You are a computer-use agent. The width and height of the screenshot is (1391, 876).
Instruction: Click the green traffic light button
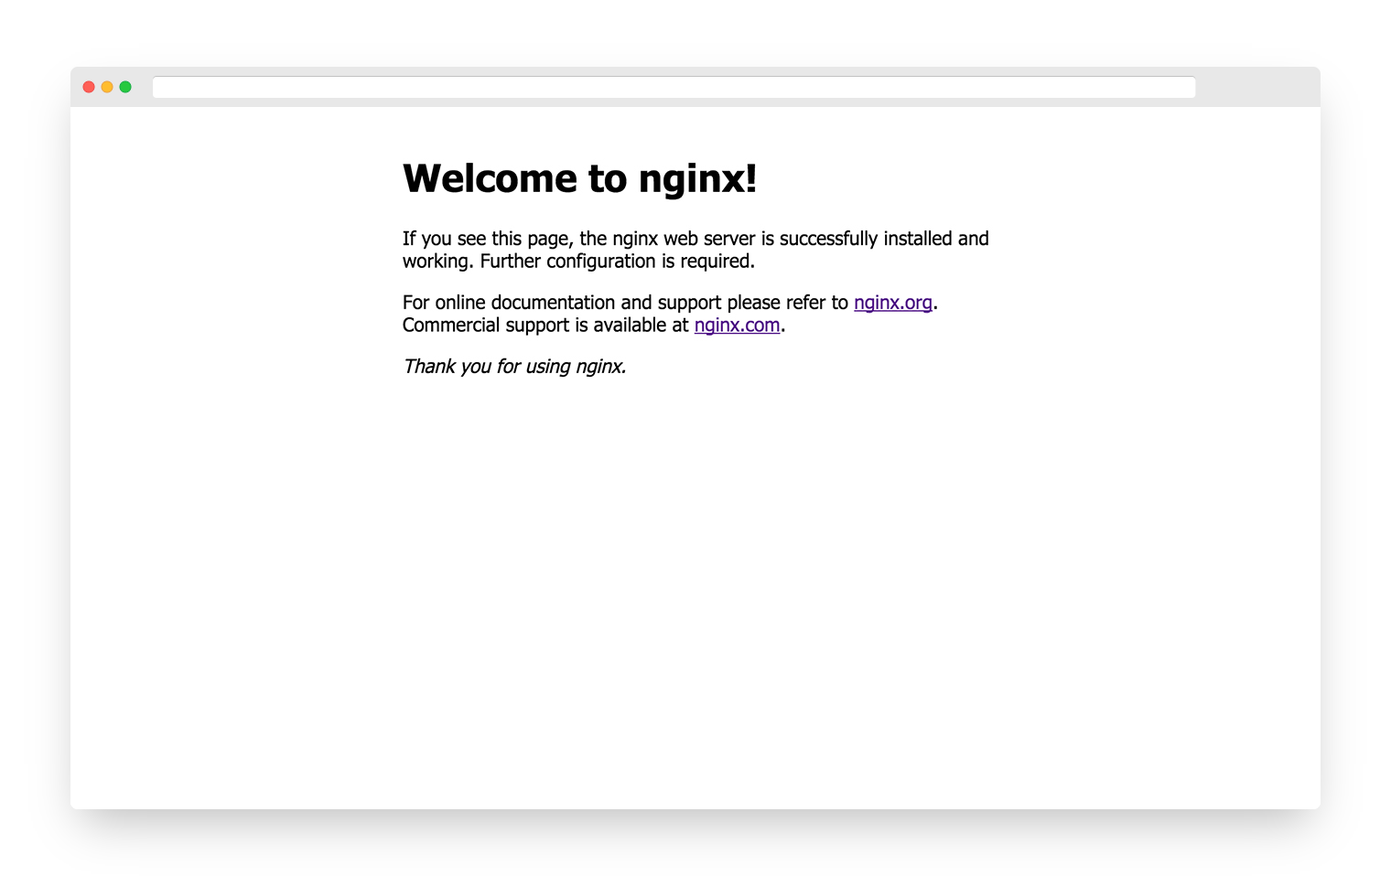click(x=126, y=86)
